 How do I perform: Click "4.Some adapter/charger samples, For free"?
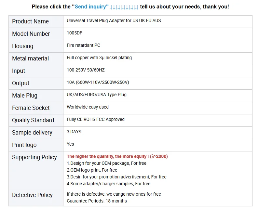click(109, 184)
